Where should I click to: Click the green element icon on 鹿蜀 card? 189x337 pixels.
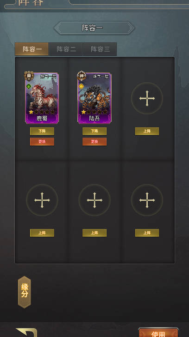click(29, 86)
